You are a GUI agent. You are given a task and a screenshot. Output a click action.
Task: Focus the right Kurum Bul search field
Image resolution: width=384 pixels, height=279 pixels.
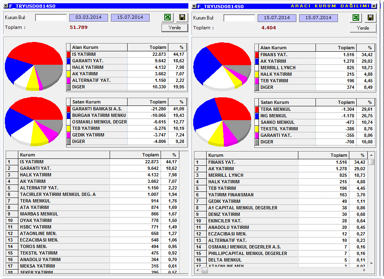point(239,18)
